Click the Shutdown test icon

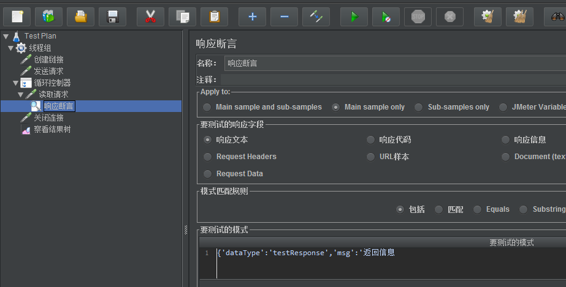coord(449,17)
